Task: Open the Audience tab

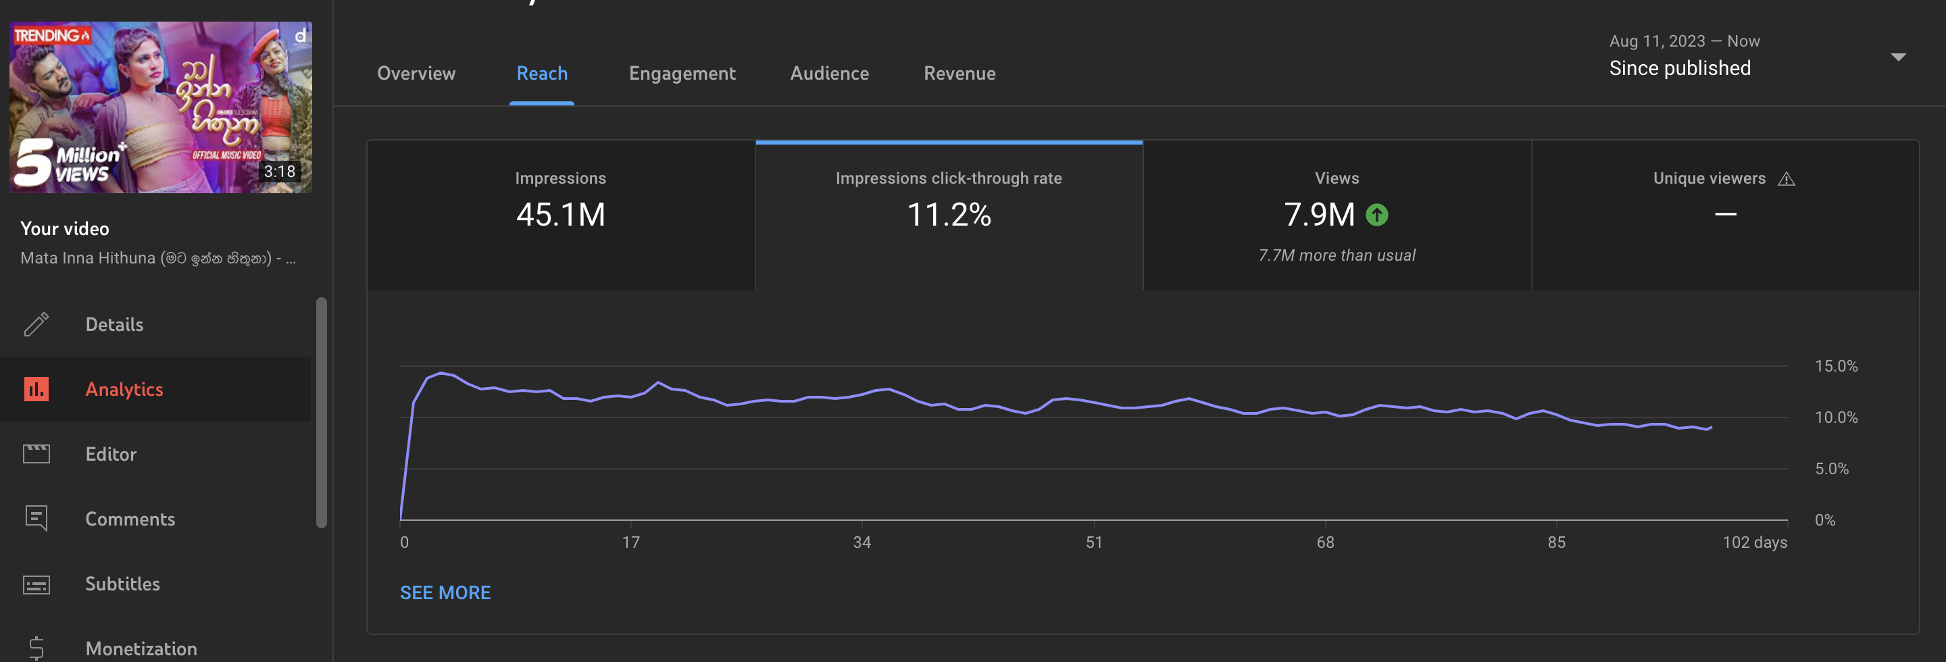Action: click(x=830, y=73)
